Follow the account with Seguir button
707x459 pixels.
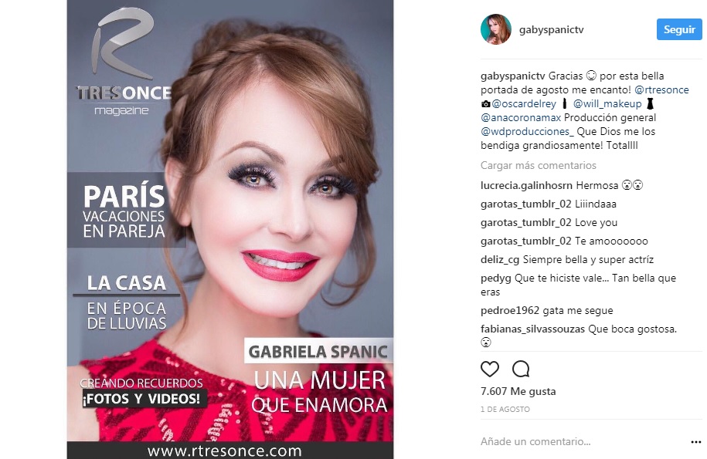679,29
